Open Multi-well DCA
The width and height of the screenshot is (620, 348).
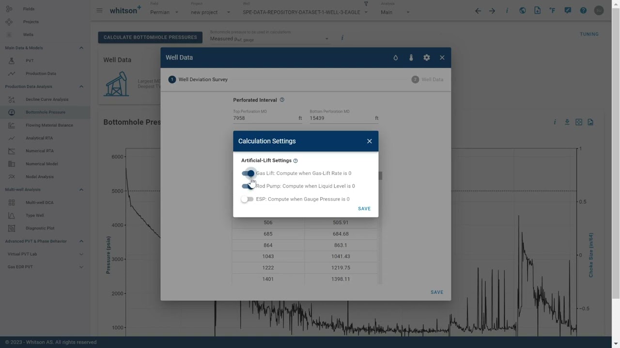coord(40,203)
